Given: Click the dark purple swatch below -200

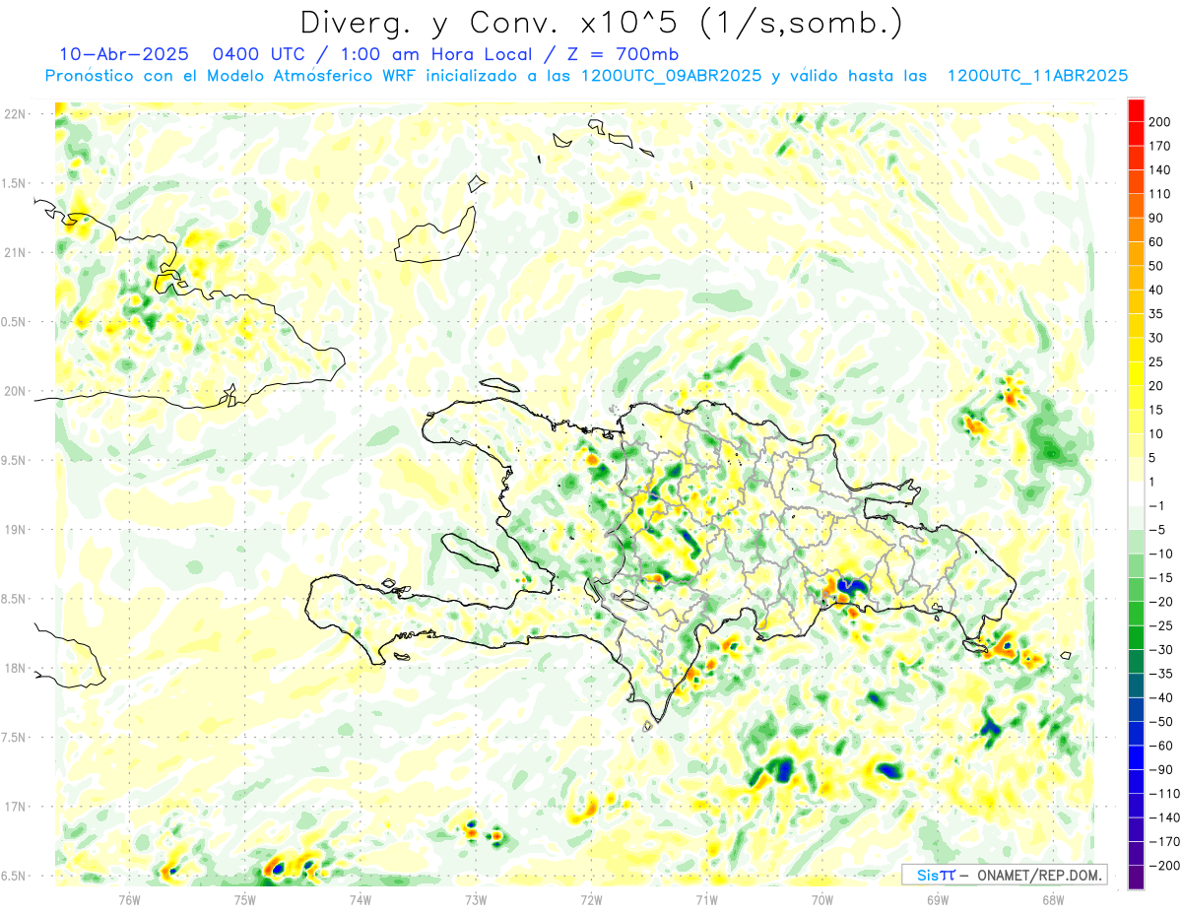Looking at the screenshot, I should coord(1136,878).
